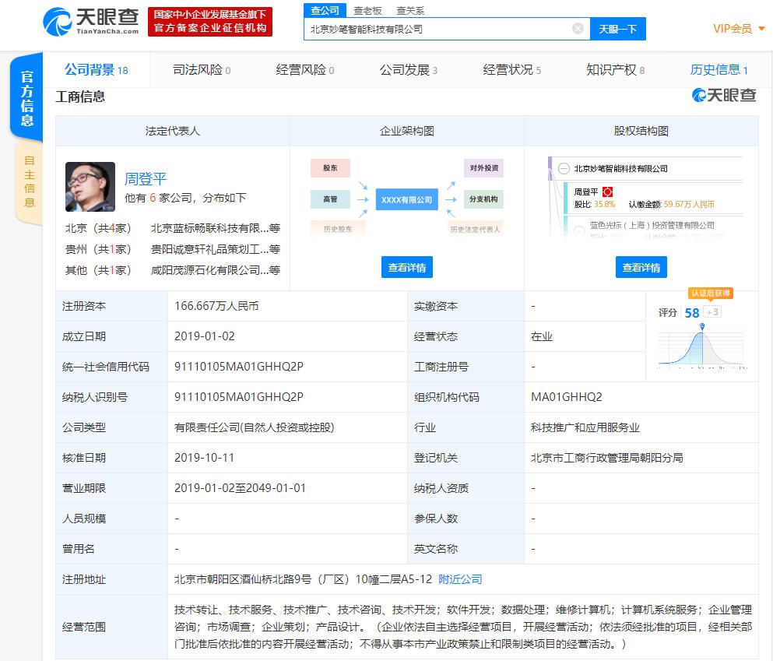Viewport: 773px width, 661px height.
Task: Click the TianYanCha logo in the header
Action: (x=91, y=21)
